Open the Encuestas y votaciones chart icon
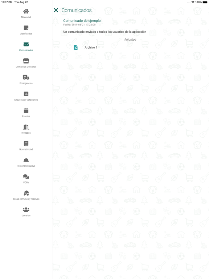 coord(26,94)
